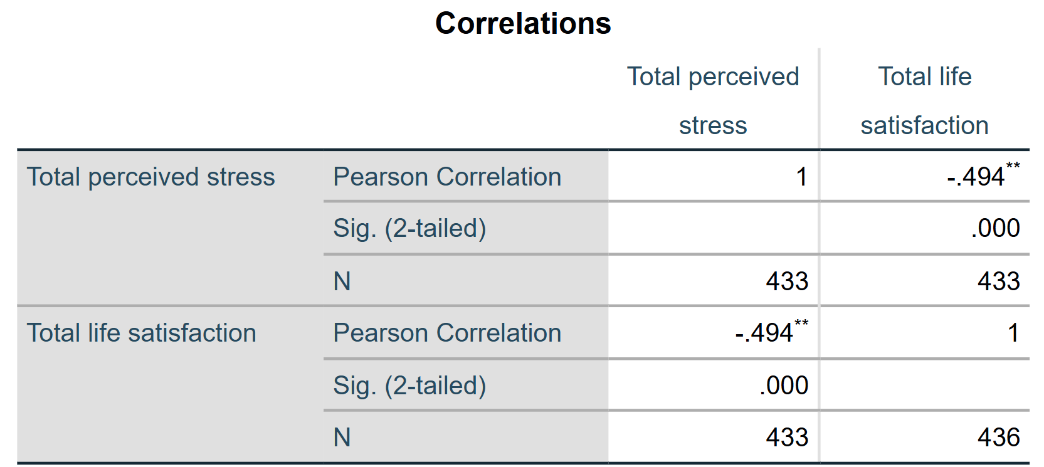This screenshot has width=1044, height=467.
Task: Select Sig. (2-tailed) label under perceived stress row
Action: tap(409, 228)
